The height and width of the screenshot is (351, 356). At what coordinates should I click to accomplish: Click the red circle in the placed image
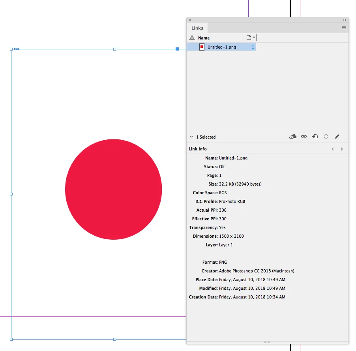coord(113,189)
